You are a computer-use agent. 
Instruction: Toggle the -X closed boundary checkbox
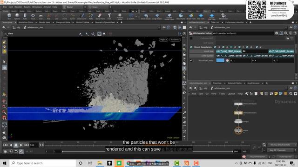point(223,47)
